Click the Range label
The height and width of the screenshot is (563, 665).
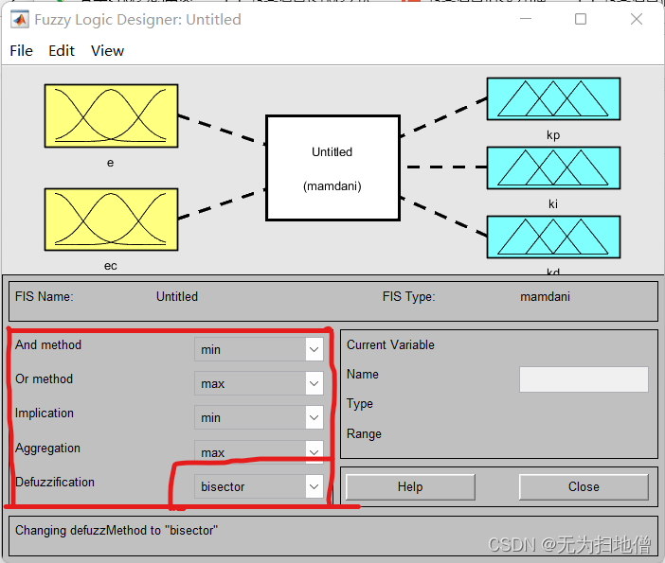point(364,433)
